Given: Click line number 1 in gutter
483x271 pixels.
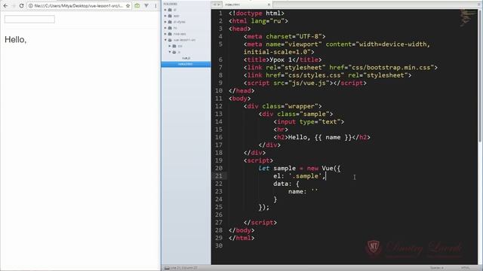Looking at the screenshot, I should (220, 14).
